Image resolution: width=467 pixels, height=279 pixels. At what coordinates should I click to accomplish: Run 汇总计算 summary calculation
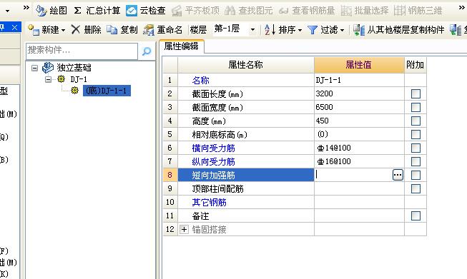tap(97, 11)
